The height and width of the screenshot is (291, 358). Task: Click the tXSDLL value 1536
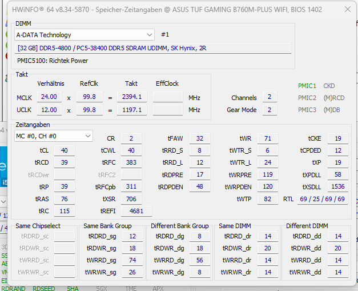click(338, 186)
